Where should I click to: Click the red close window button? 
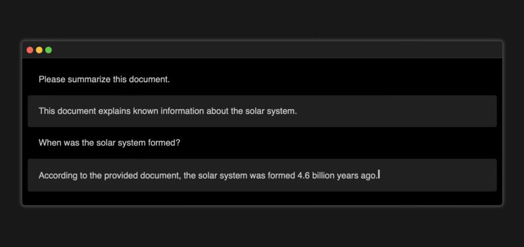pyautogui.click(x=30, y=50)
